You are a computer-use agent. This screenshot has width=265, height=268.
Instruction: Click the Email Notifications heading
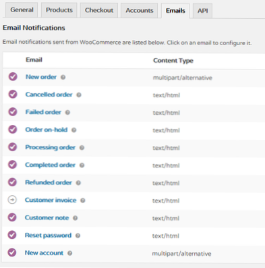pyautogui.click(x=34, y=28)
